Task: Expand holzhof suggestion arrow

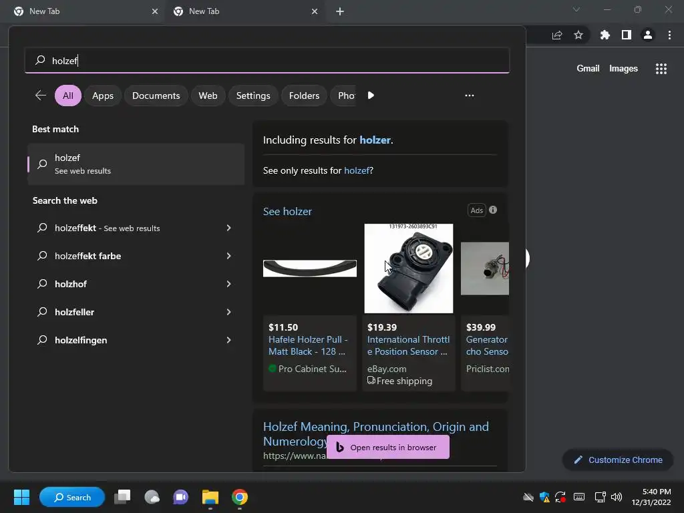Action: pyautogui.click(x=228, y=284)
